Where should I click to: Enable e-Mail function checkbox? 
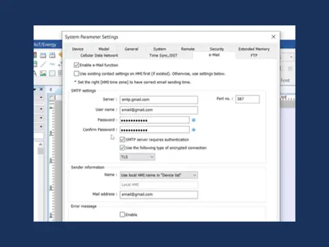(x=77, y=65)
